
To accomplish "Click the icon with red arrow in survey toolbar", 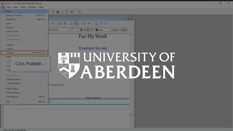I will [65, 23].
